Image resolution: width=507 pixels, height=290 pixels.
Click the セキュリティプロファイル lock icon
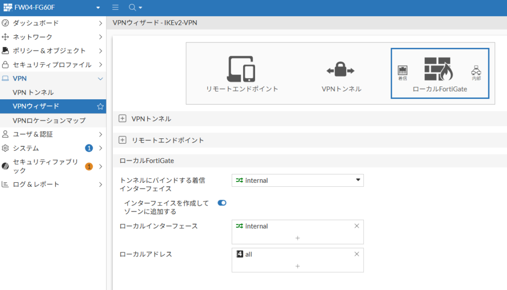coord(5,65)
